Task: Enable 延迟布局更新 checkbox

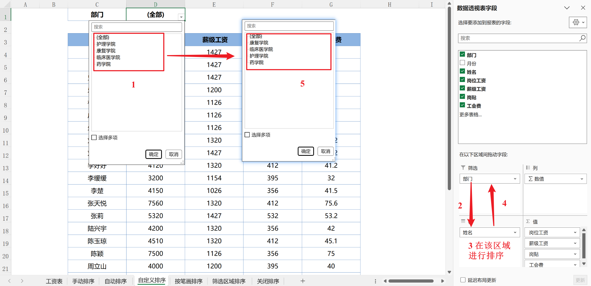Action: click(463, 280)
